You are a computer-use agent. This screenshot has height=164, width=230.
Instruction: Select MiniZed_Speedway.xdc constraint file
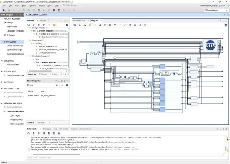(47, 46)
